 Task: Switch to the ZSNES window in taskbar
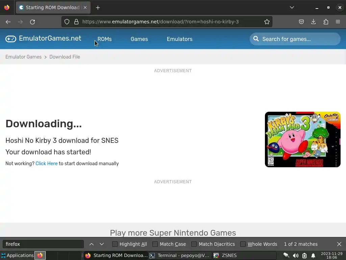[x=244, y=255]
